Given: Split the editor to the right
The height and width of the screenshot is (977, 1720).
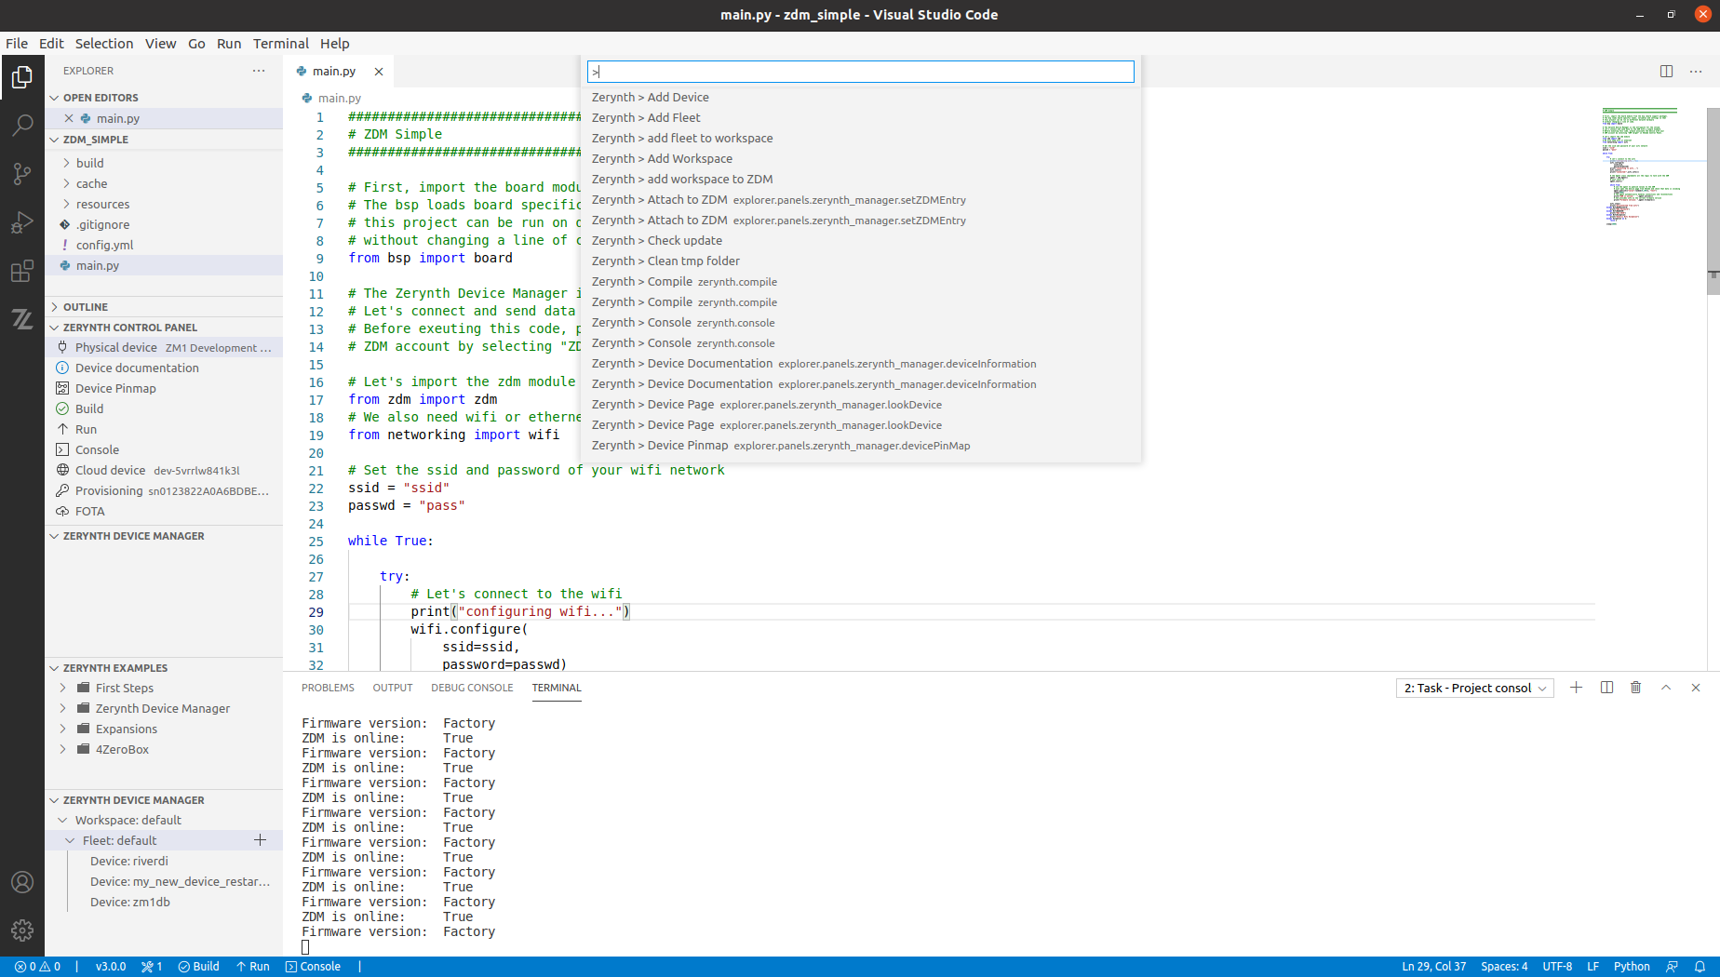Looking at the screenshot, I should point(1666,72).
